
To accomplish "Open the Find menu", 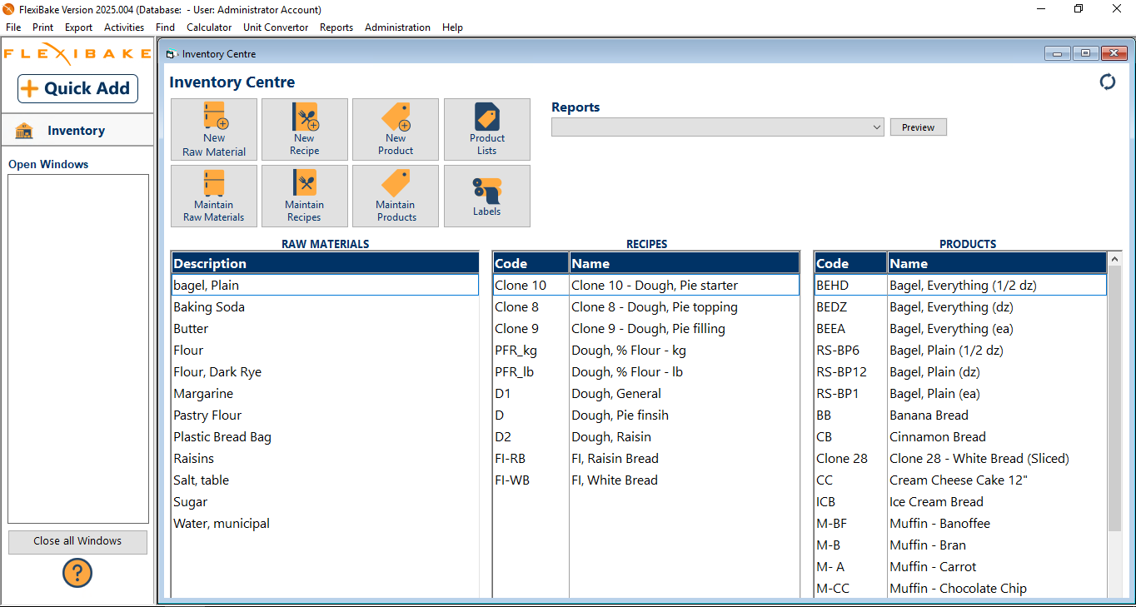I will pyautogui.click(x=166, y=27).
